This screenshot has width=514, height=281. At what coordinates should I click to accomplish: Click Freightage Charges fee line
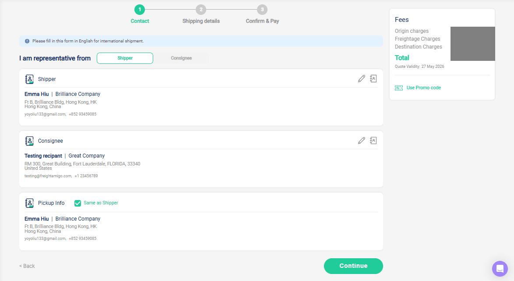[417, 39]
